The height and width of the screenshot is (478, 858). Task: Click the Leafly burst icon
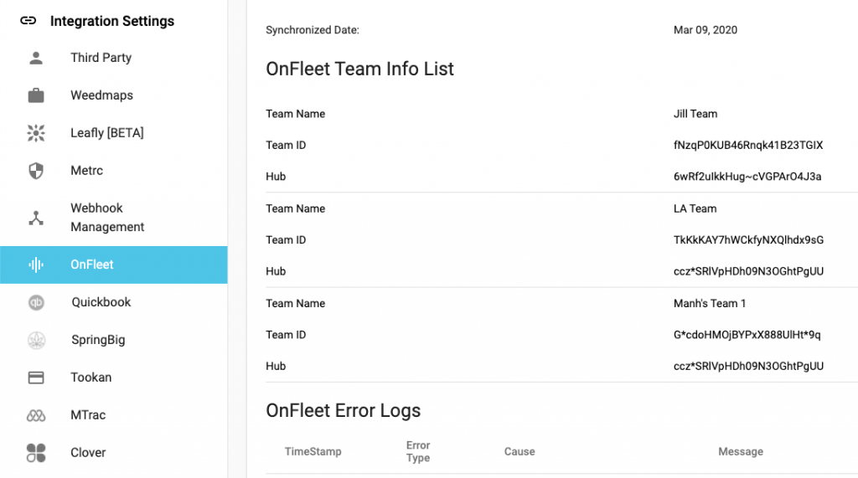tap(36, 133)
